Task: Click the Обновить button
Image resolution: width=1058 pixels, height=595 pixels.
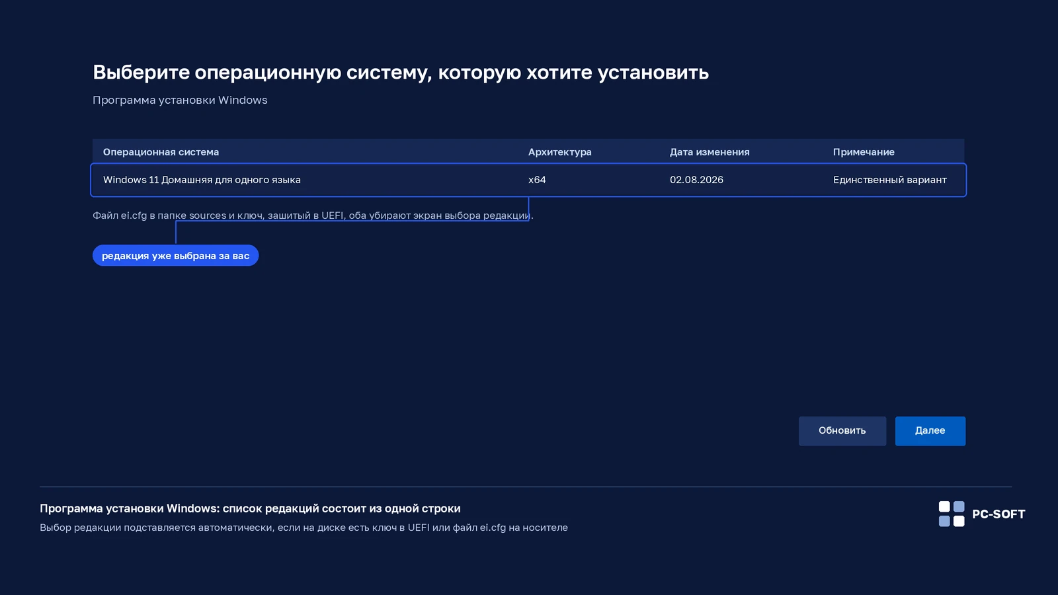Action: (x=842, y=431)
